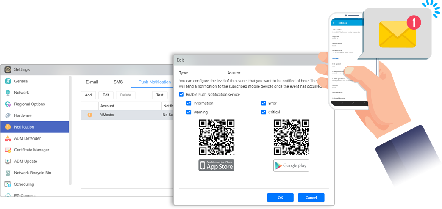Open Network settings in sidebar
This screenshot has width=442, height=209.
pos(22,93)
